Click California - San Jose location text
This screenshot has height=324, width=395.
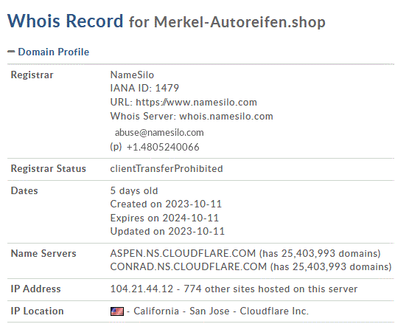coord(181,311)
